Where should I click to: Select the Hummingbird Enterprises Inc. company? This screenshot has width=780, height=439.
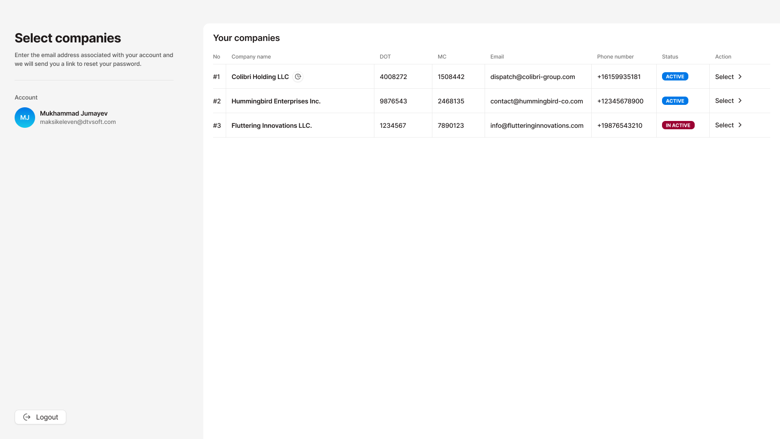[728, 101]
